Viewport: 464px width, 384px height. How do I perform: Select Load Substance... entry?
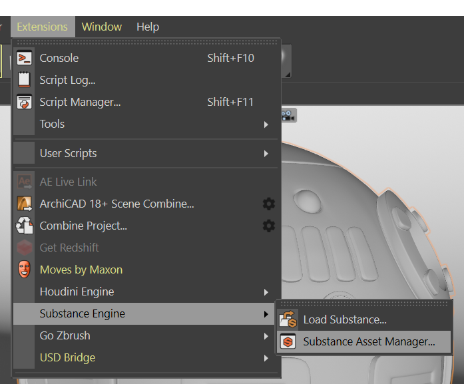point(345,319)
